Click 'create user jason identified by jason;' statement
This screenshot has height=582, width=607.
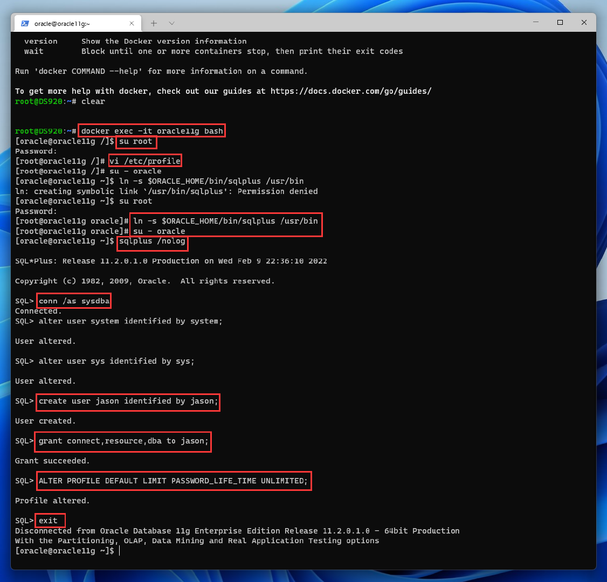coord(128,401)
